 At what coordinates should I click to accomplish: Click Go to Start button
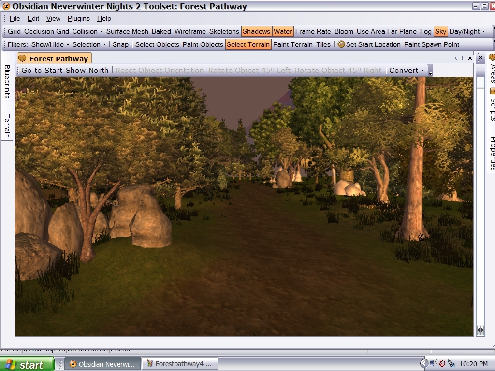click(x=43, y=70)
